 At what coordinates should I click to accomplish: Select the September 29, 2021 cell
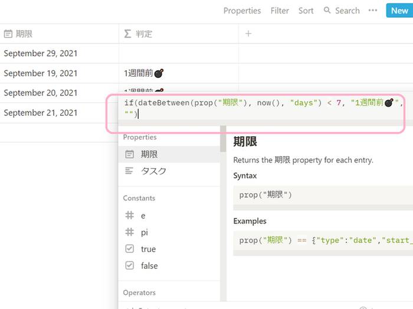(x=59, y=54)
